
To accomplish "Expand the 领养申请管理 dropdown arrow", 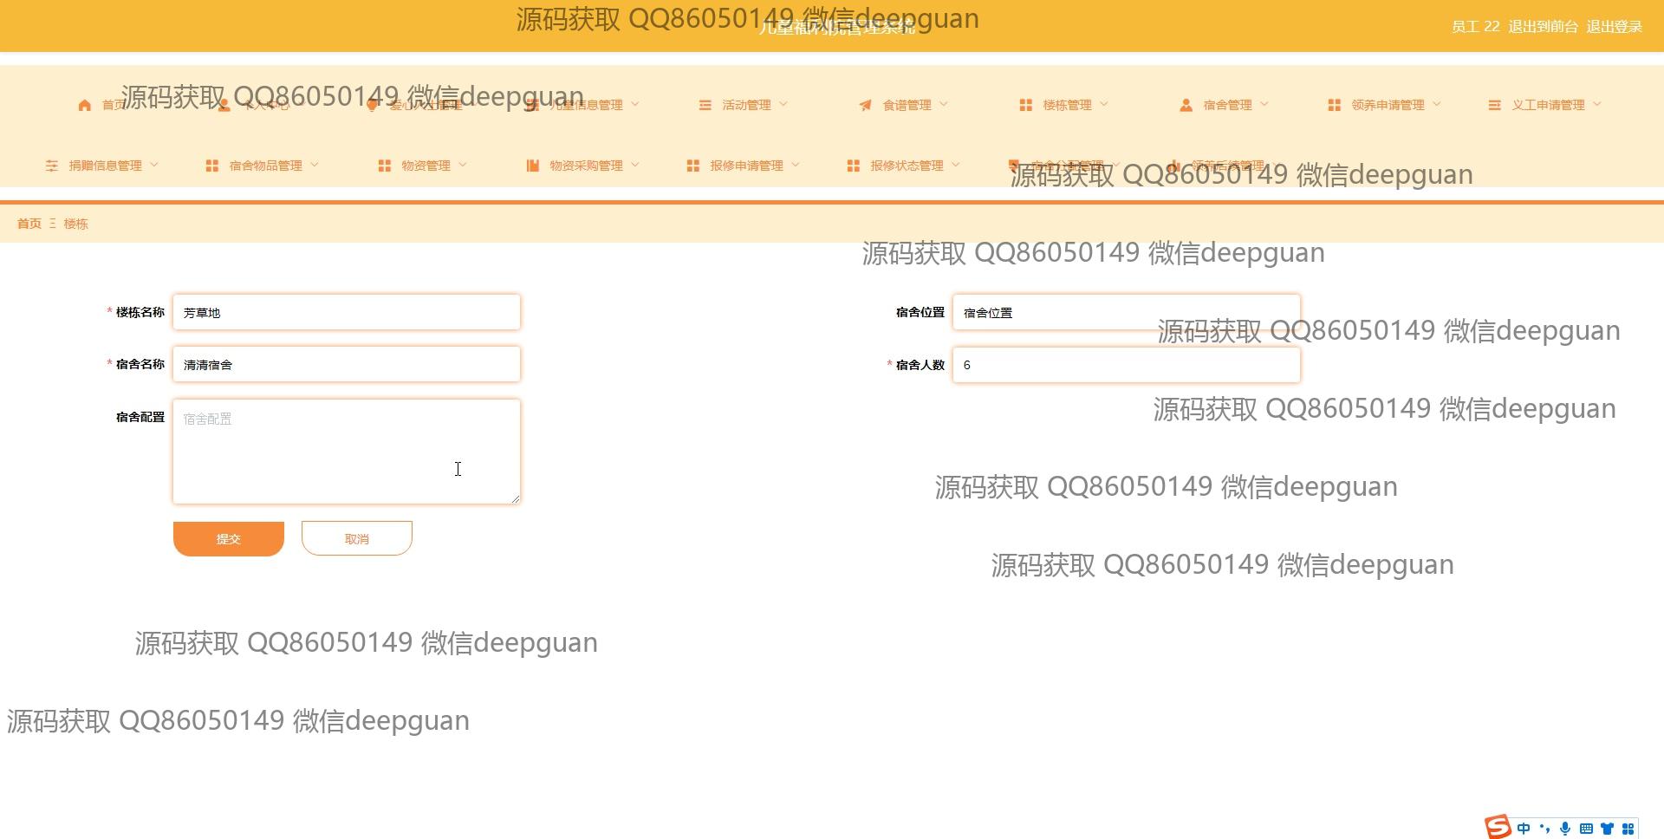I will (x=1437, y=105).
